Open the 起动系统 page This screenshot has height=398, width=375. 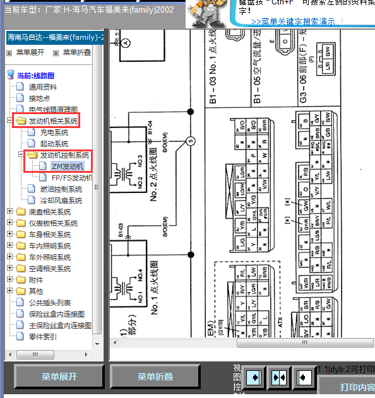pos(54,144)
